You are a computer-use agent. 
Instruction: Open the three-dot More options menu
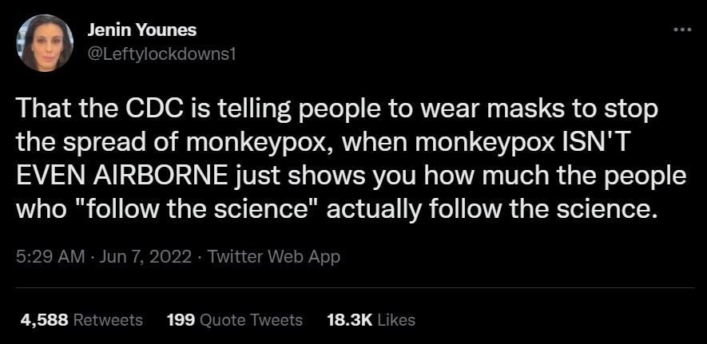[x=681, y=30]
